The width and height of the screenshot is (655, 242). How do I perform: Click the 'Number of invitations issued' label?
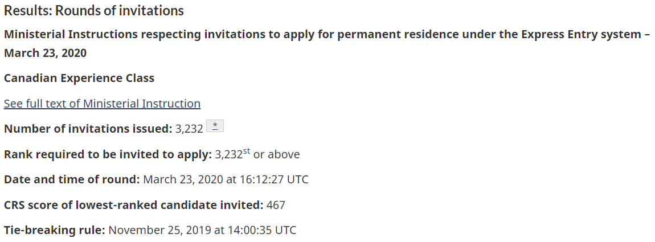(x=88, y=129)
